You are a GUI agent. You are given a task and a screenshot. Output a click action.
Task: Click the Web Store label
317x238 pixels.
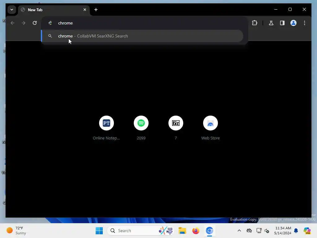point(211,138)
